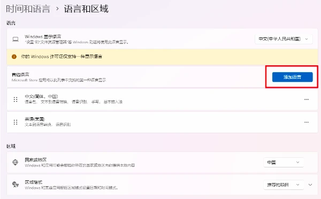This screenshot has height=199, width=321.
Task: Click the 添加语言 button
Action: tap(292, 77)
